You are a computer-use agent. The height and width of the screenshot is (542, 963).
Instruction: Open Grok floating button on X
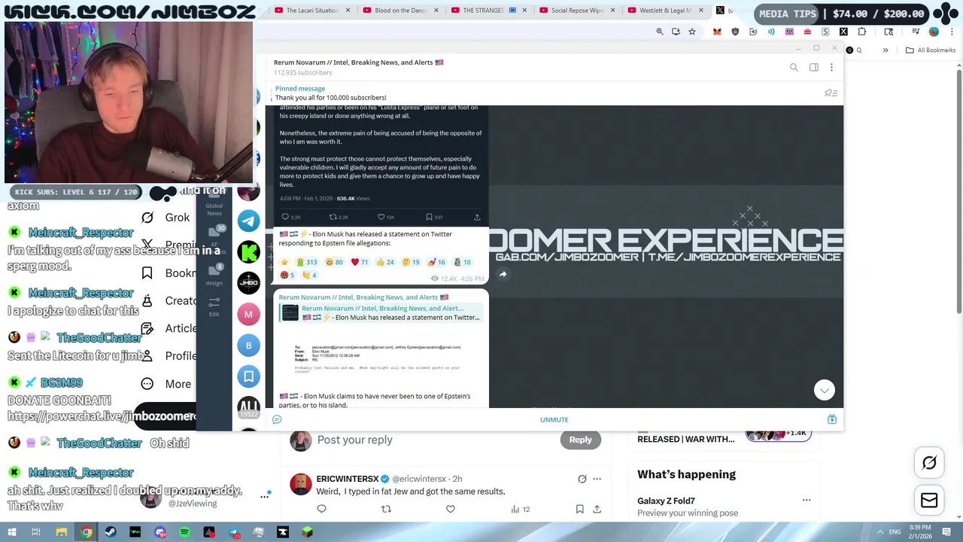click(x=929, y=464)
